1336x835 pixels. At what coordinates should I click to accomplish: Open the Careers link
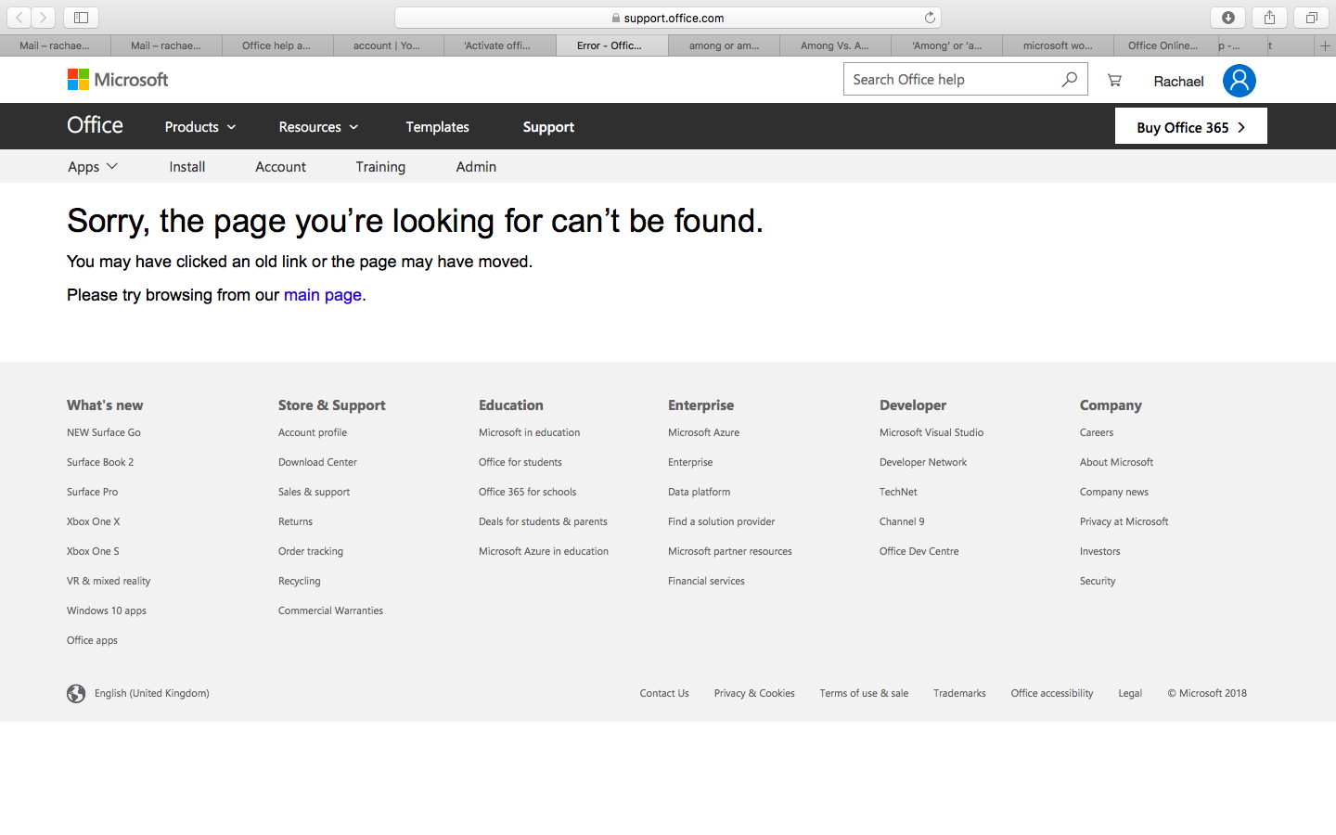tap(1097, 432)
